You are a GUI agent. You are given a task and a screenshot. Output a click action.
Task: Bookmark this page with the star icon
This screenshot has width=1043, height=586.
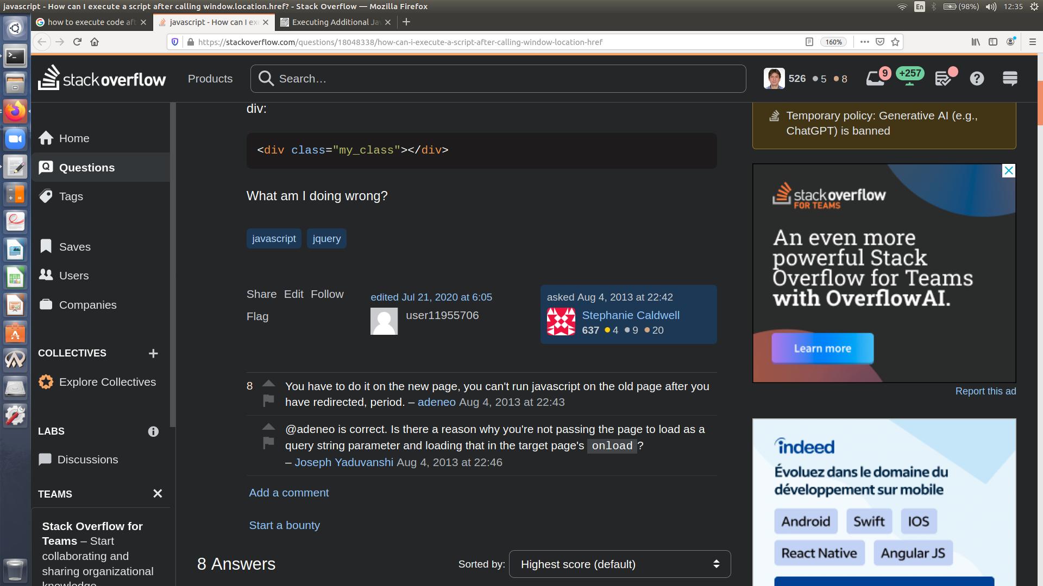tap(895, 42)
